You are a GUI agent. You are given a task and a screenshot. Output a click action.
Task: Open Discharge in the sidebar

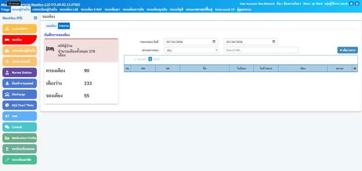19,94
